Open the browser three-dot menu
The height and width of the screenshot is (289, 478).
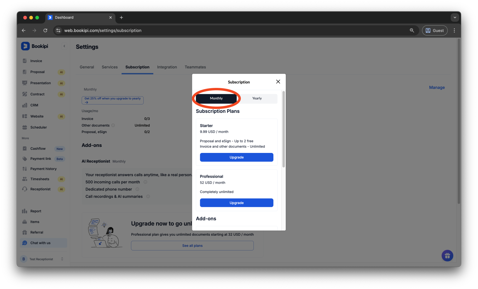tap(454, 30)
